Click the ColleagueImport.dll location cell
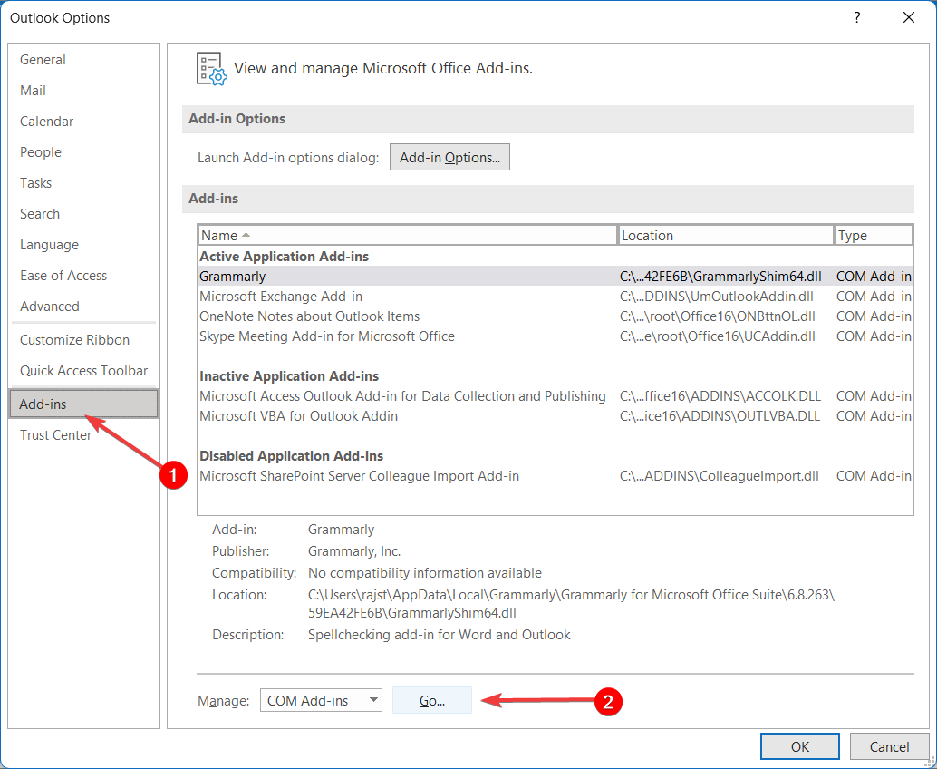 720,476
